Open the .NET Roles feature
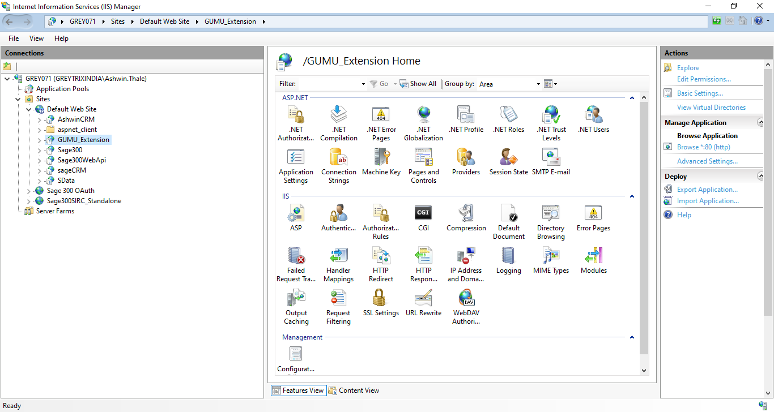Image resolution: width=774 pixels, height=412 pixels. [x=508, y=119]
